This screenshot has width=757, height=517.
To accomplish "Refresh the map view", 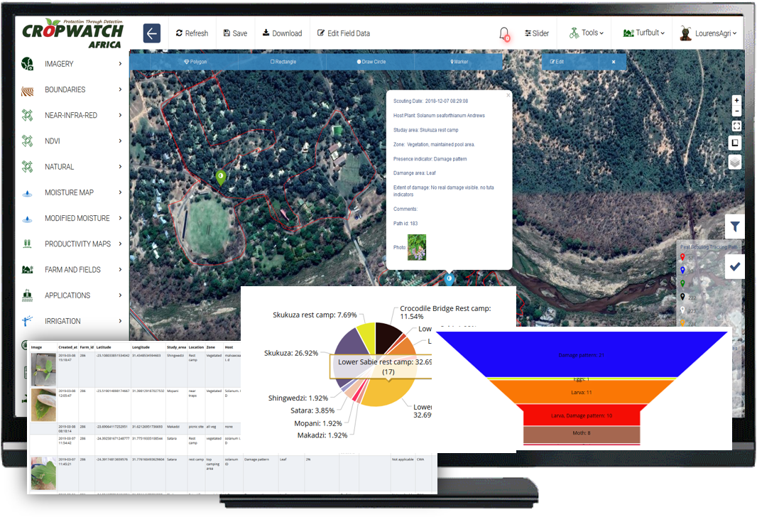I will click(192, 33).
